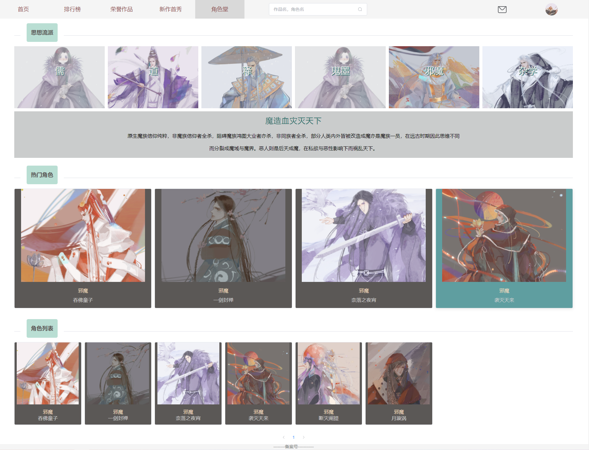589x450 pixels.
Task: Select the 儒 school thumbnail
Action: [x=59, y=77]
